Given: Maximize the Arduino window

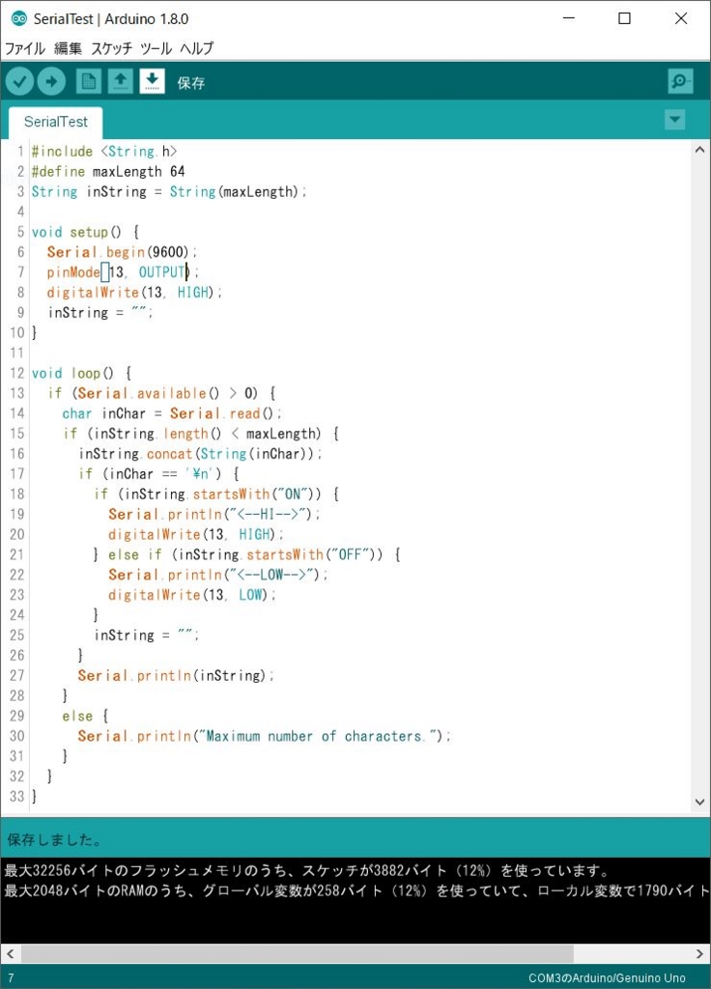Looking at the screenshot, I should [625, 18].
